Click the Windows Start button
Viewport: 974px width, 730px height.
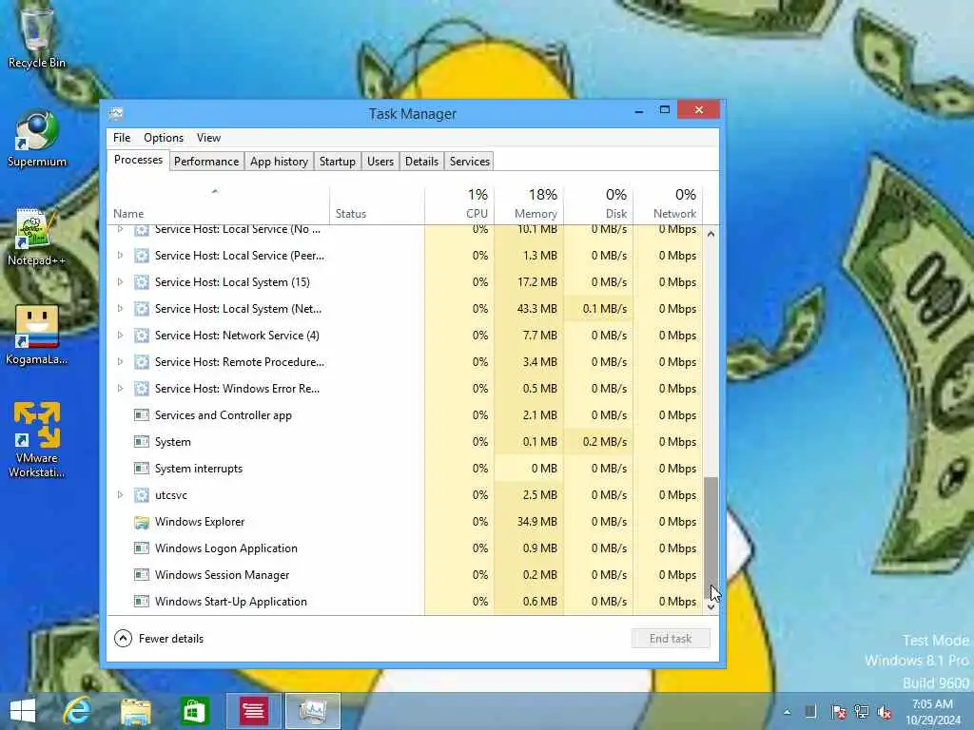[x=23, y=711]
